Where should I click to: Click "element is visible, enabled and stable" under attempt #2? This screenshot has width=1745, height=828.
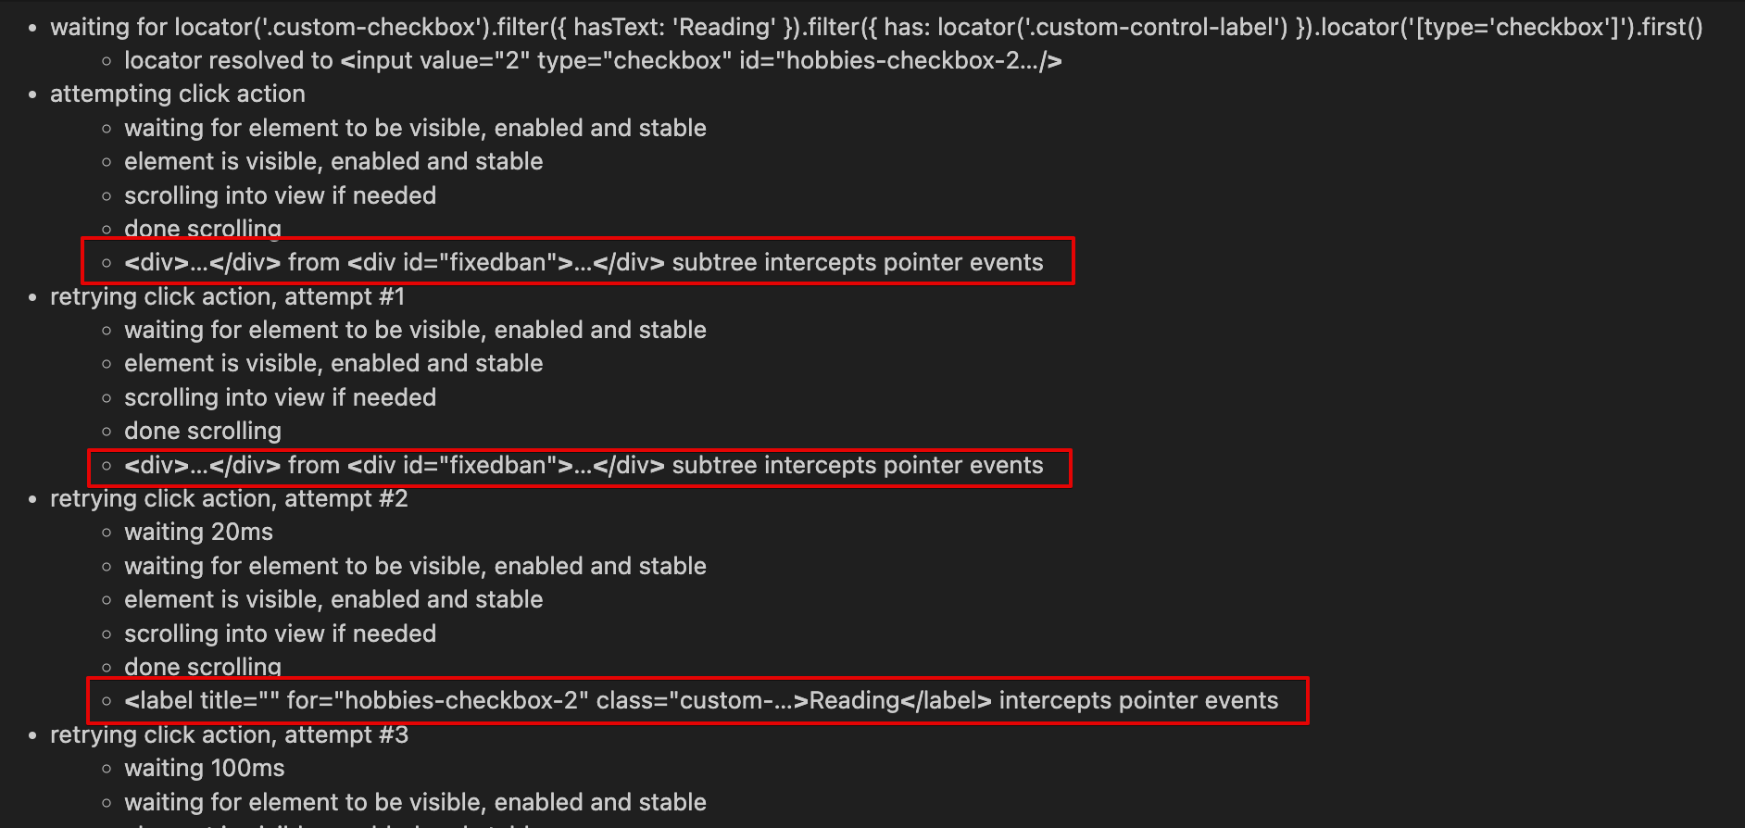pyautogui.click(x=333, y=599)
